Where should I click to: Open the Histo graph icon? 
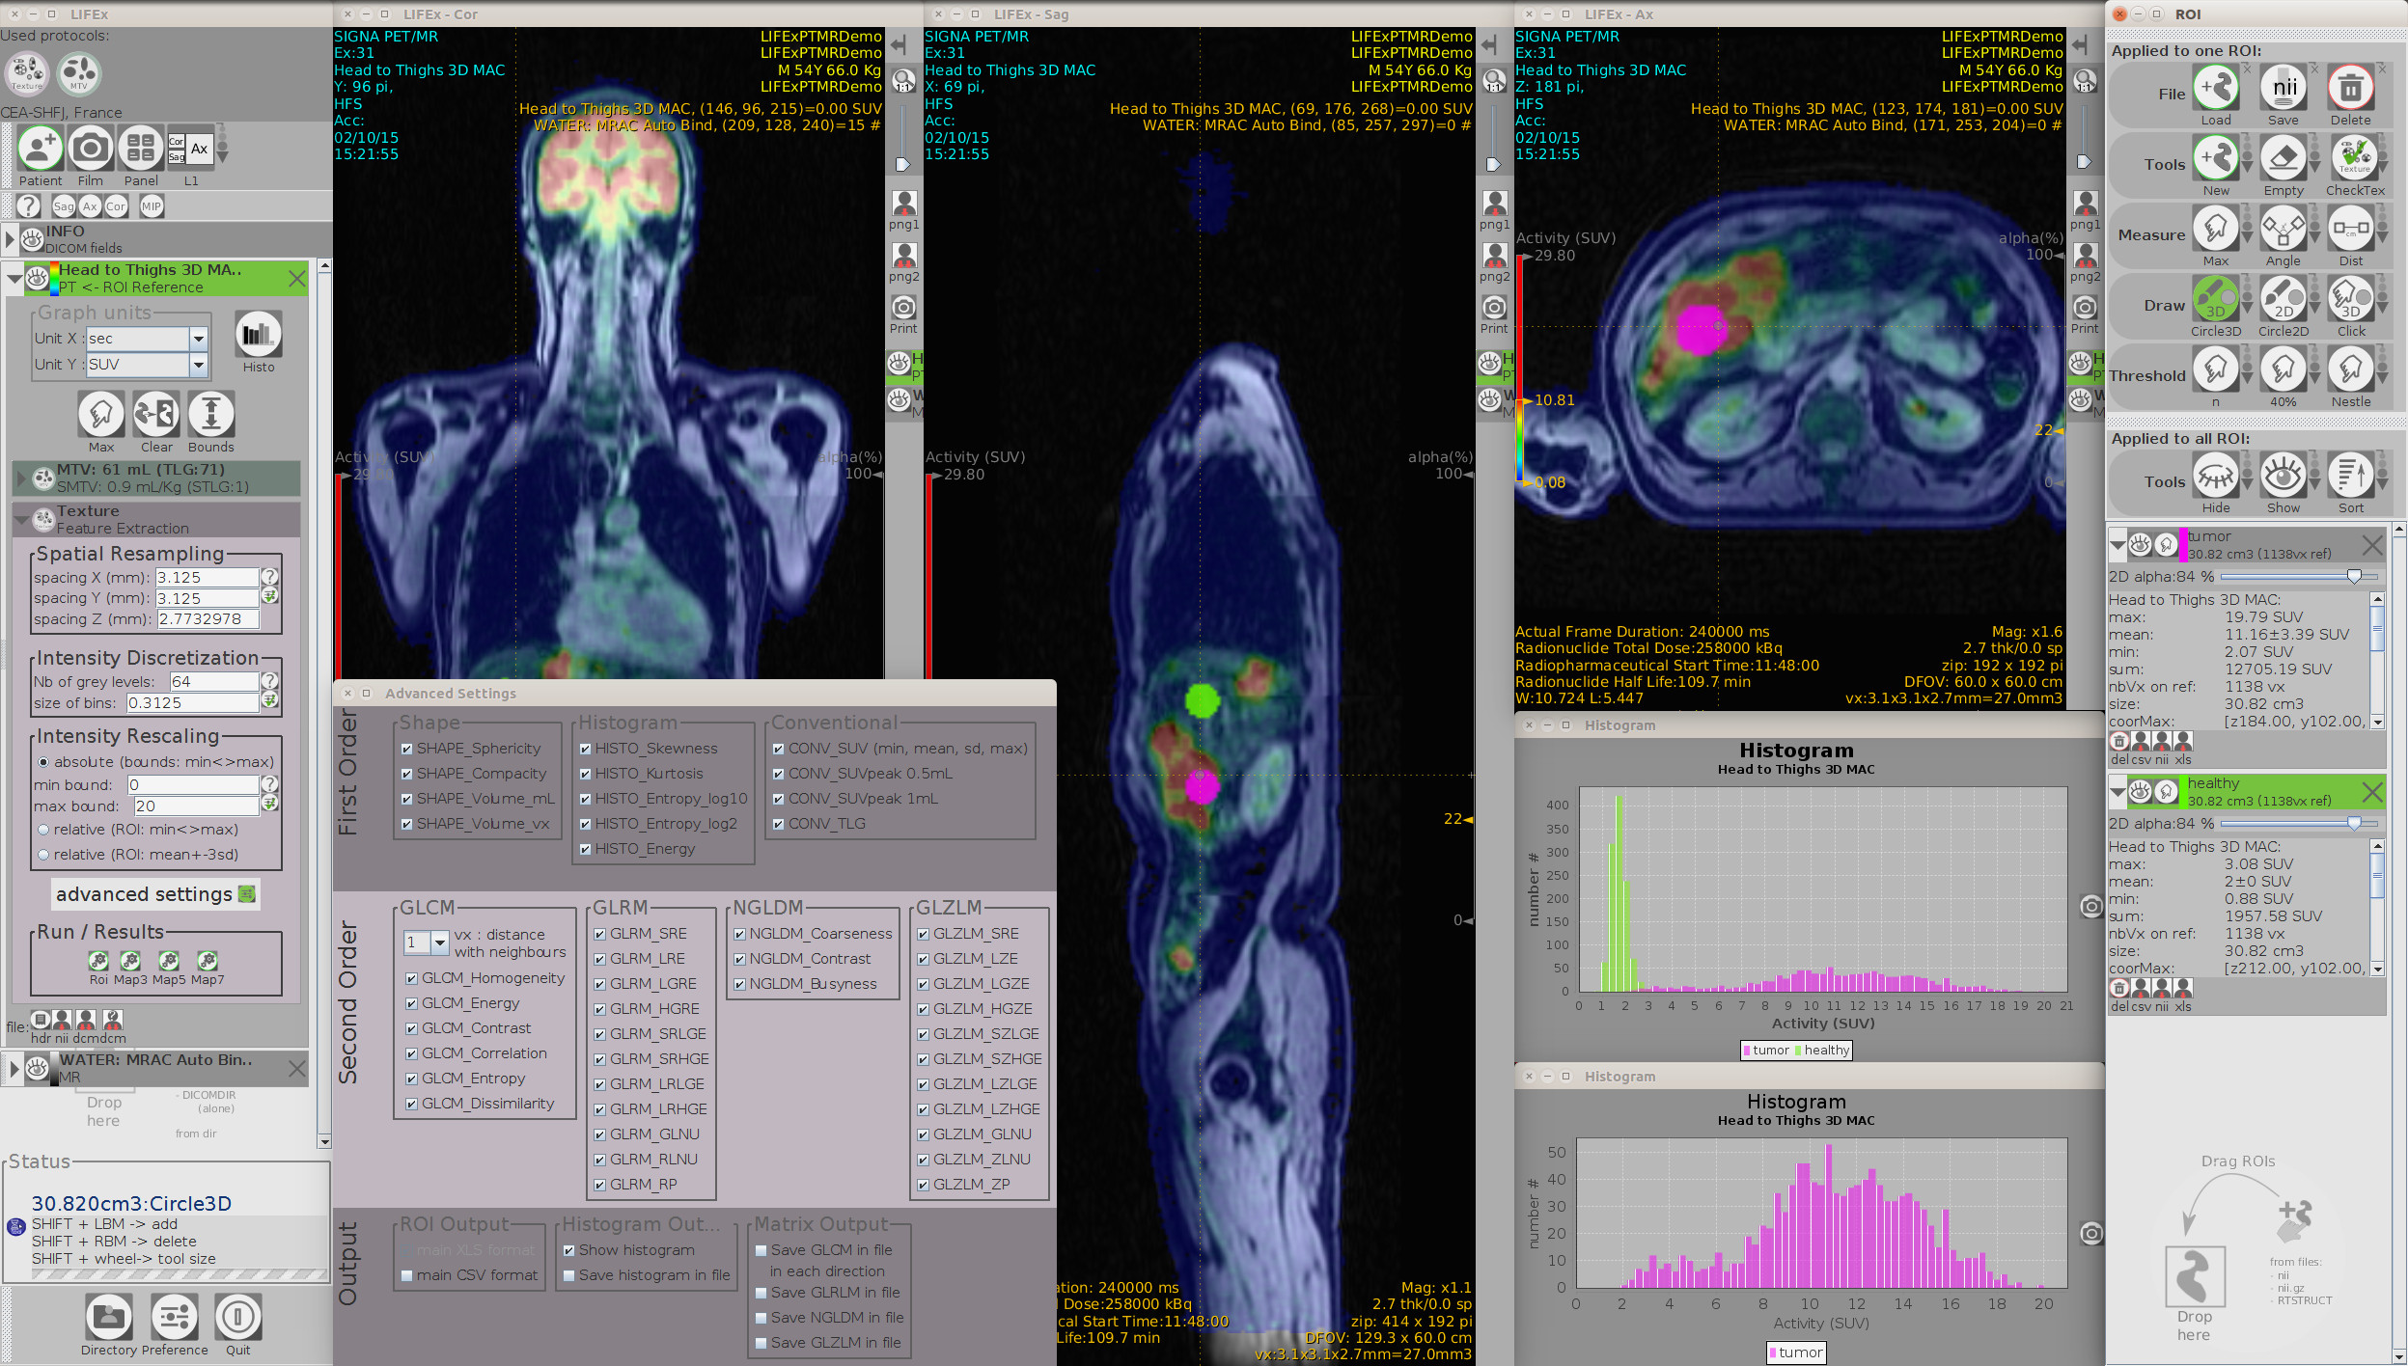[x=258, y=335]
